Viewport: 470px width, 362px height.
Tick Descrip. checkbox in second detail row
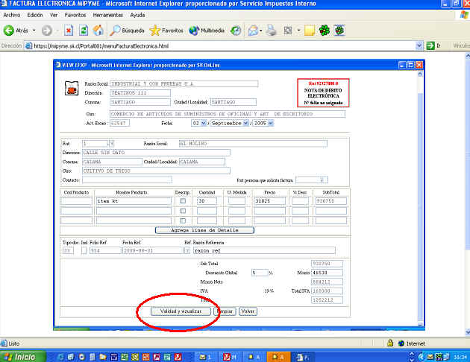pos(183,211)
